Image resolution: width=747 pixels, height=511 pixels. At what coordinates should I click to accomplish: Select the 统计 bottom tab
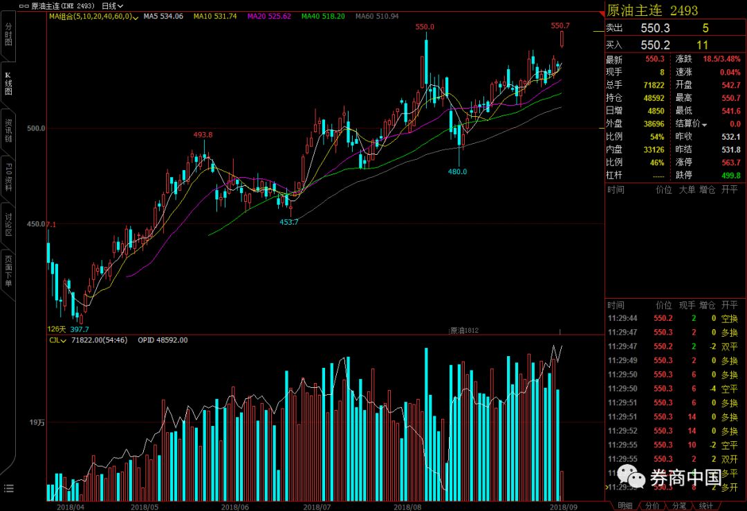click(x=705, y=505)
